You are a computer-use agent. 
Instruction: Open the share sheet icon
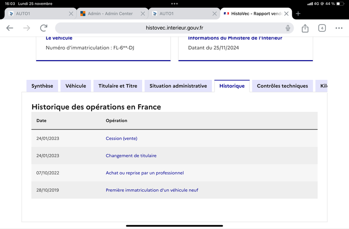tap(305, 28)
